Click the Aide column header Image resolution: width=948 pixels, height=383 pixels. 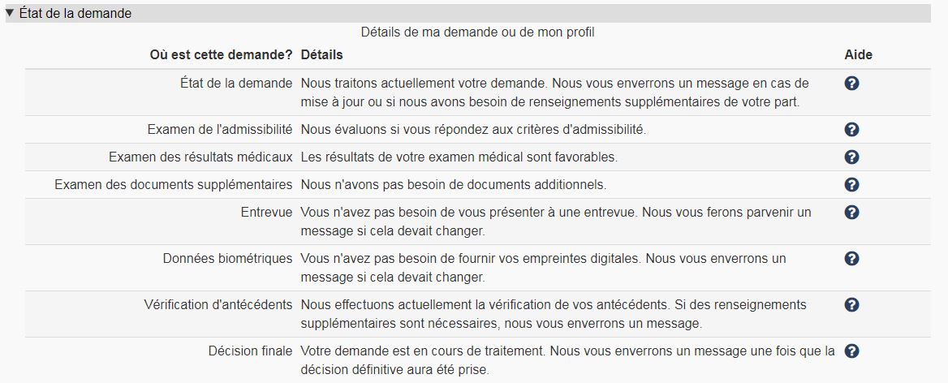(858, 55)
